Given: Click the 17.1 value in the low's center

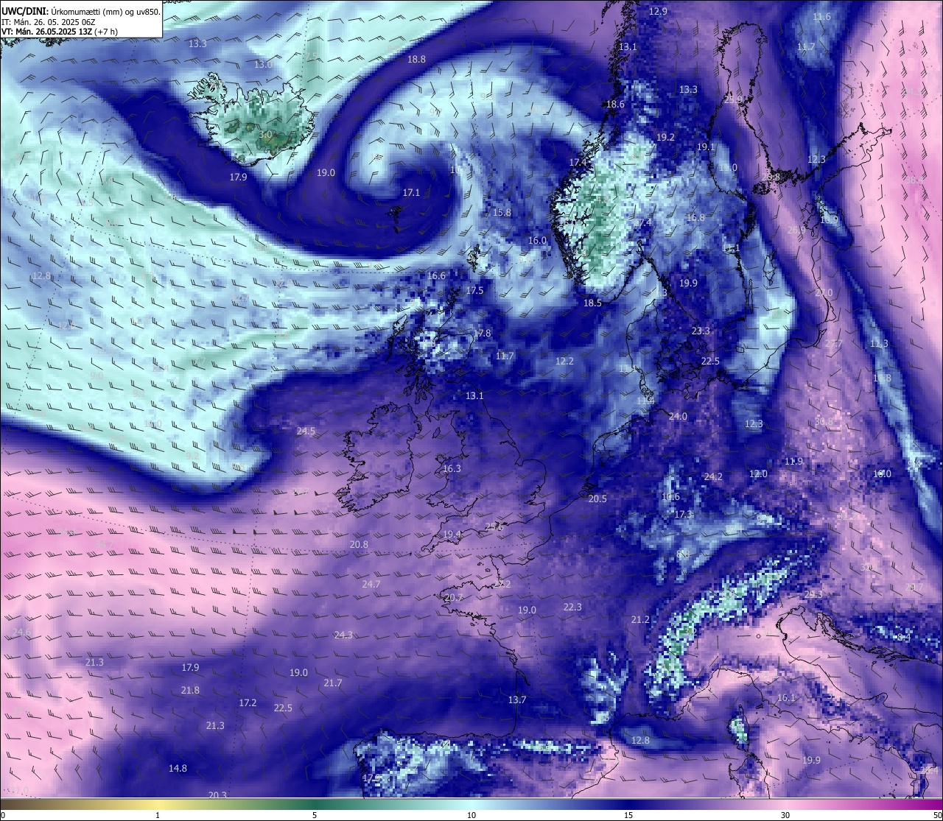Looking at the screenshot, I should 411,193.
